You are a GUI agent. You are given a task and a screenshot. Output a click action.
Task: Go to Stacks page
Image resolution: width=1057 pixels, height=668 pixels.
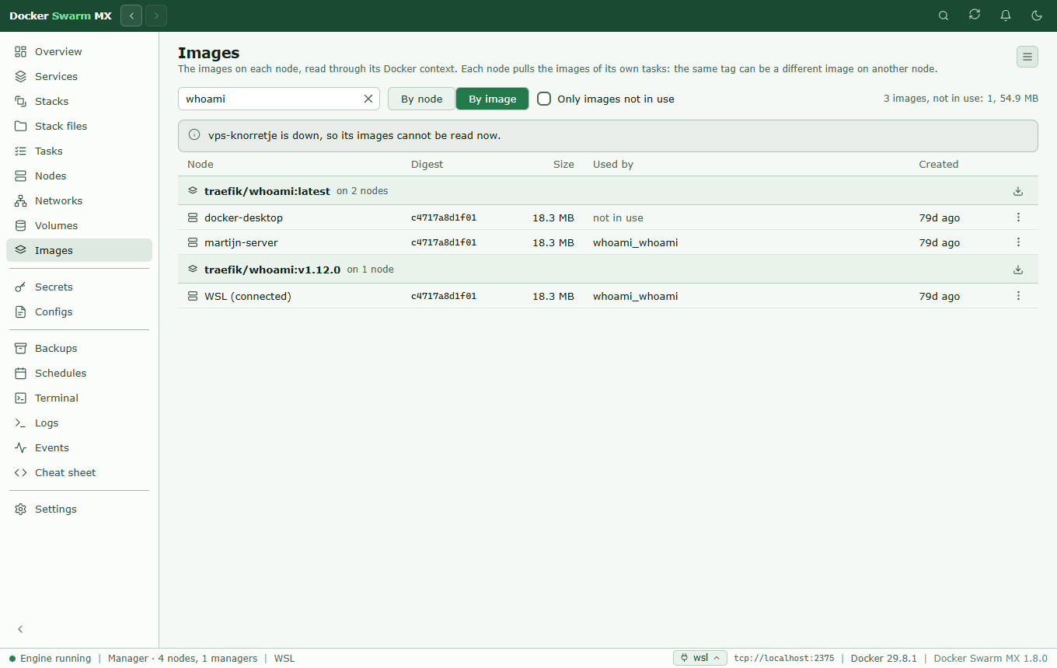point(79,101)
